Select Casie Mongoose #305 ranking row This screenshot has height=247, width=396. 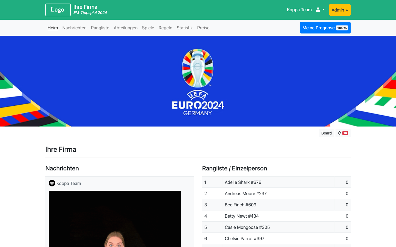(x=276, y=227)
